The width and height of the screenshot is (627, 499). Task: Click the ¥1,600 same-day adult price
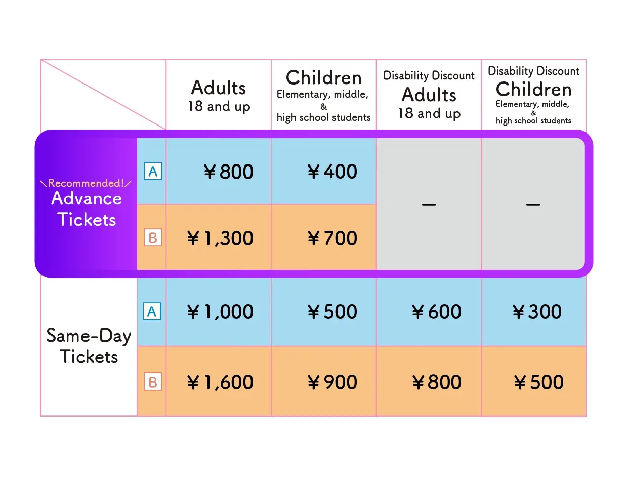[220, 382]
